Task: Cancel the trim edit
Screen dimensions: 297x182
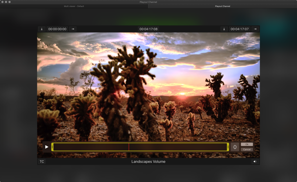Action: (x=247, y=149)
